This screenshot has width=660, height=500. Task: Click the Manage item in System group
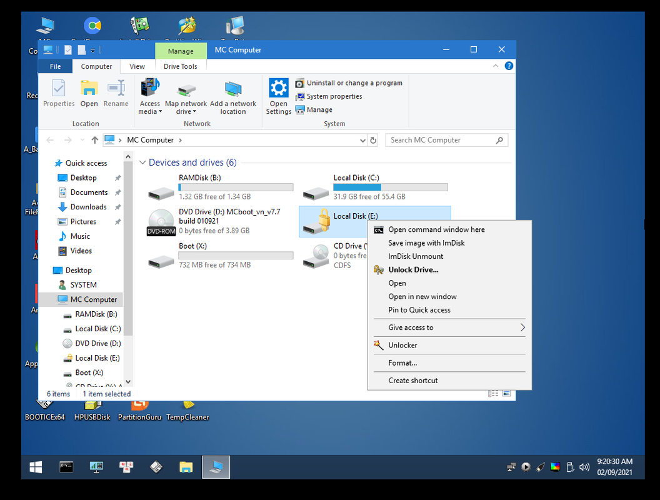pos(314,110)
